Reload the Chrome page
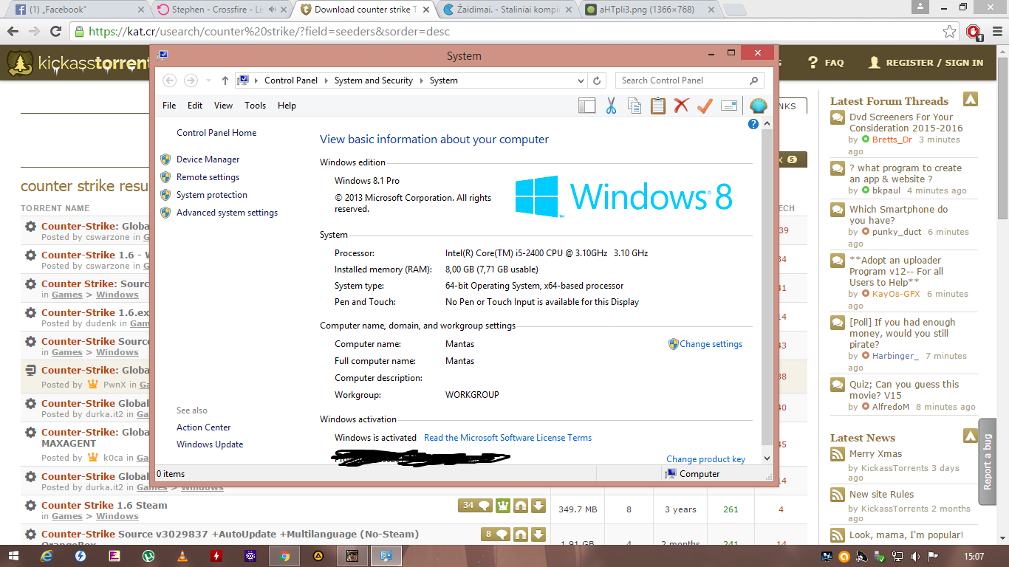The height and width of the screenshot is (567, 1009). [x=55, y=32]
